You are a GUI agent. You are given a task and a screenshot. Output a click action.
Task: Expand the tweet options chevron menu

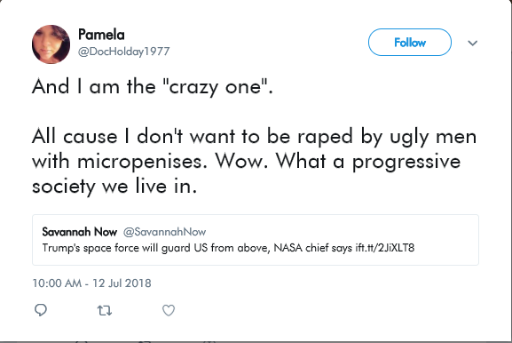coord(472,43)
